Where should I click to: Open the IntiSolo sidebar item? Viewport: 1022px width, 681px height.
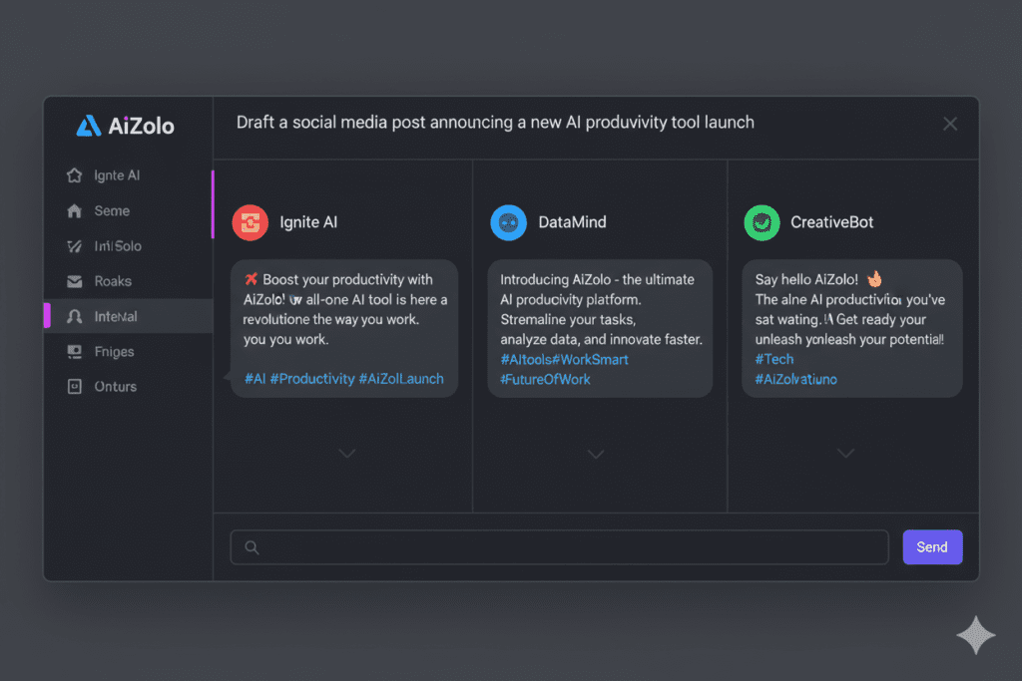(x=117, y=246)
